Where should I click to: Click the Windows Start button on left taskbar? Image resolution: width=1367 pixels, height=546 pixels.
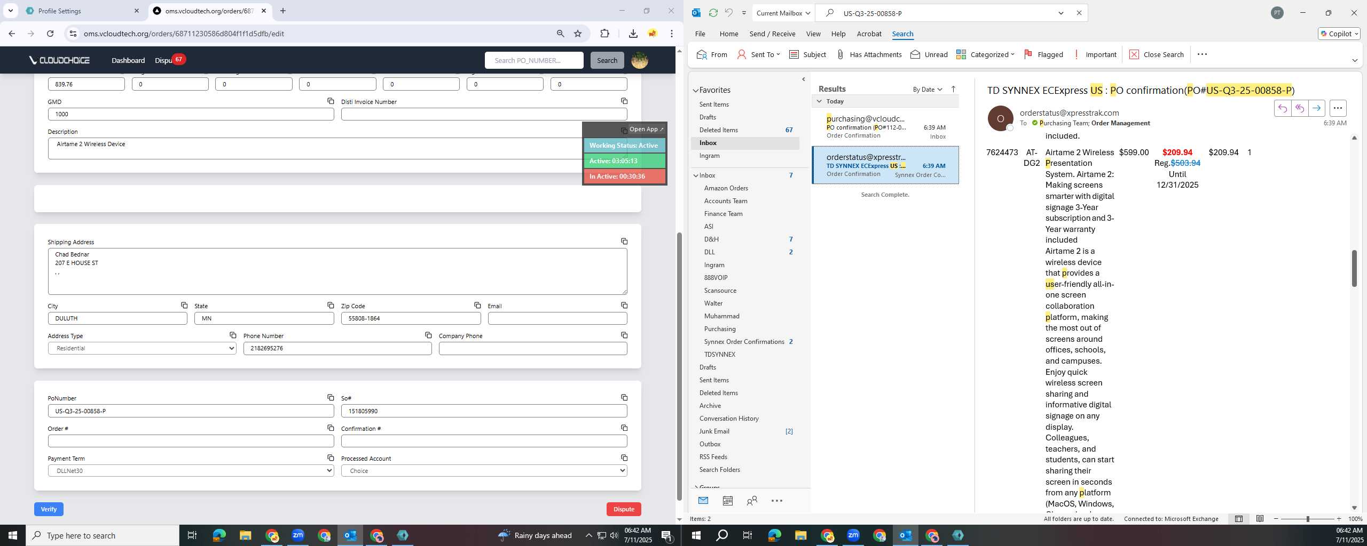point(13,535)
